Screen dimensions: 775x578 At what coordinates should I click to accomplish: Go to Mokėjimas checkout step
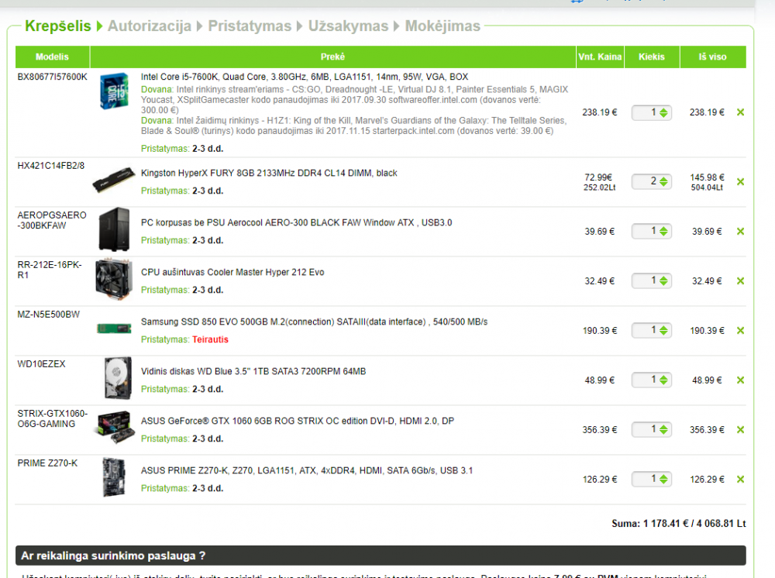(x=443, y=26)
